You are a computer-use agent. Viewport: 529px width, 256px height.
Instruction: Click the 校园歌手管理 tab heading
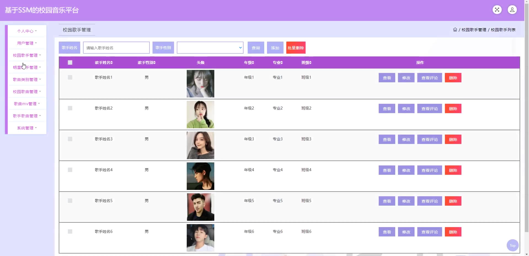tap(77, 30)
